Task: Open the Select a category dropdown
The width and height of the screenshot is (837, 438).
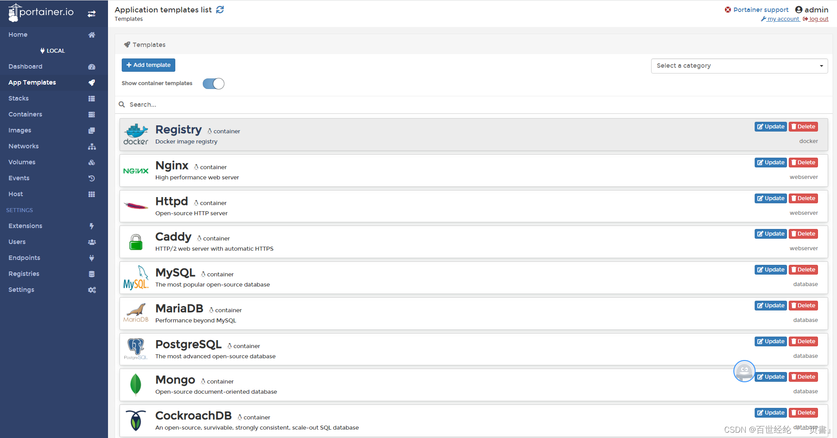Action: pos(739,66)
